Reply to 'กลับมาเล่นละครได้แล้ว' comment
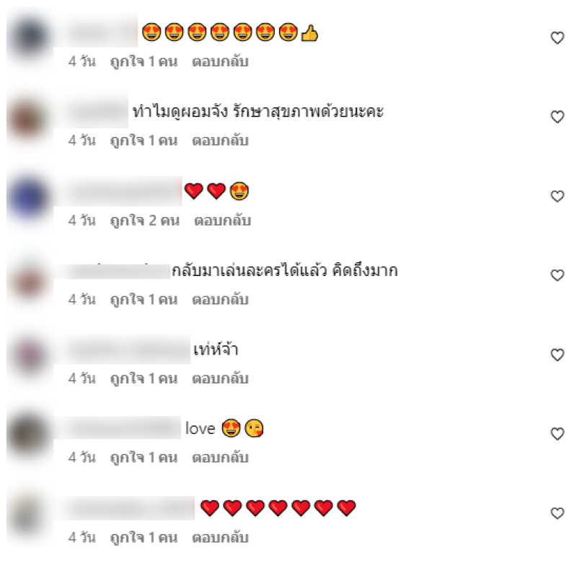The height and width of the screenshot is (573, 577). [220, 299]
